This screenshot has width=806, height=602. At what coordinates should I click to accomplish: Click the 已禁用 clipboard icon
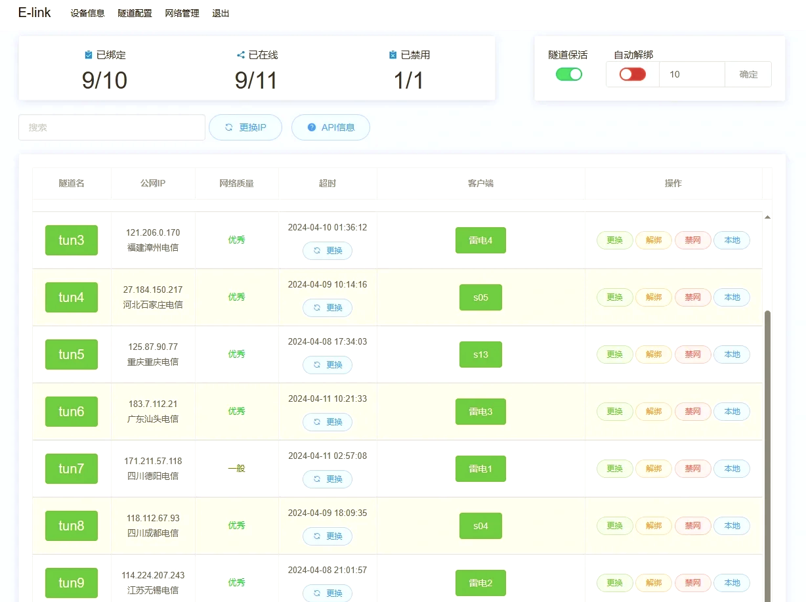pyautogui.click(x=392, y=55)
